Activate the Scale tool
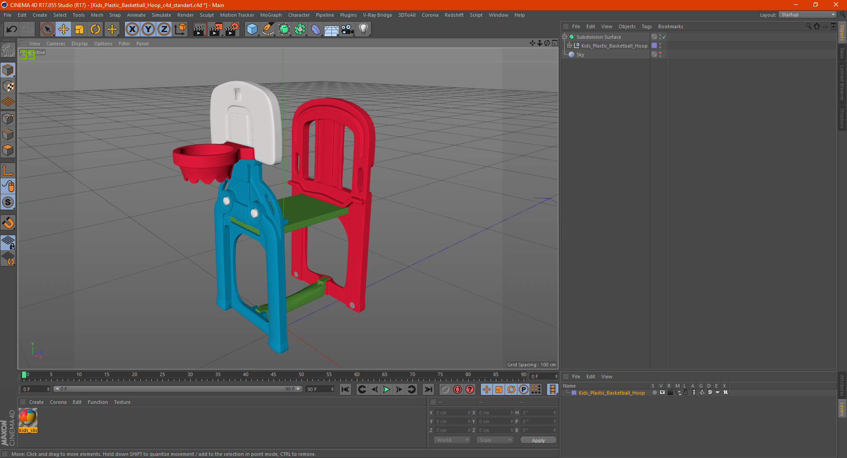 tap(79, 30)
